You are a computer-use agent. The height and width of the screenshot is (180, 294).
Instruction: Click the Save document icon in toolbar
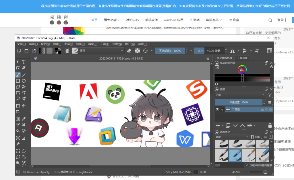pyautogui.click(x=34, y=51)
